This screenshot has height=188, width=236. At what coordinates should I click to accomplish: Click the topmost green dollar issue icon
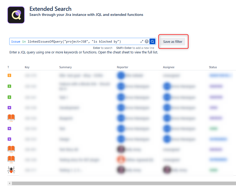point(9,86)
